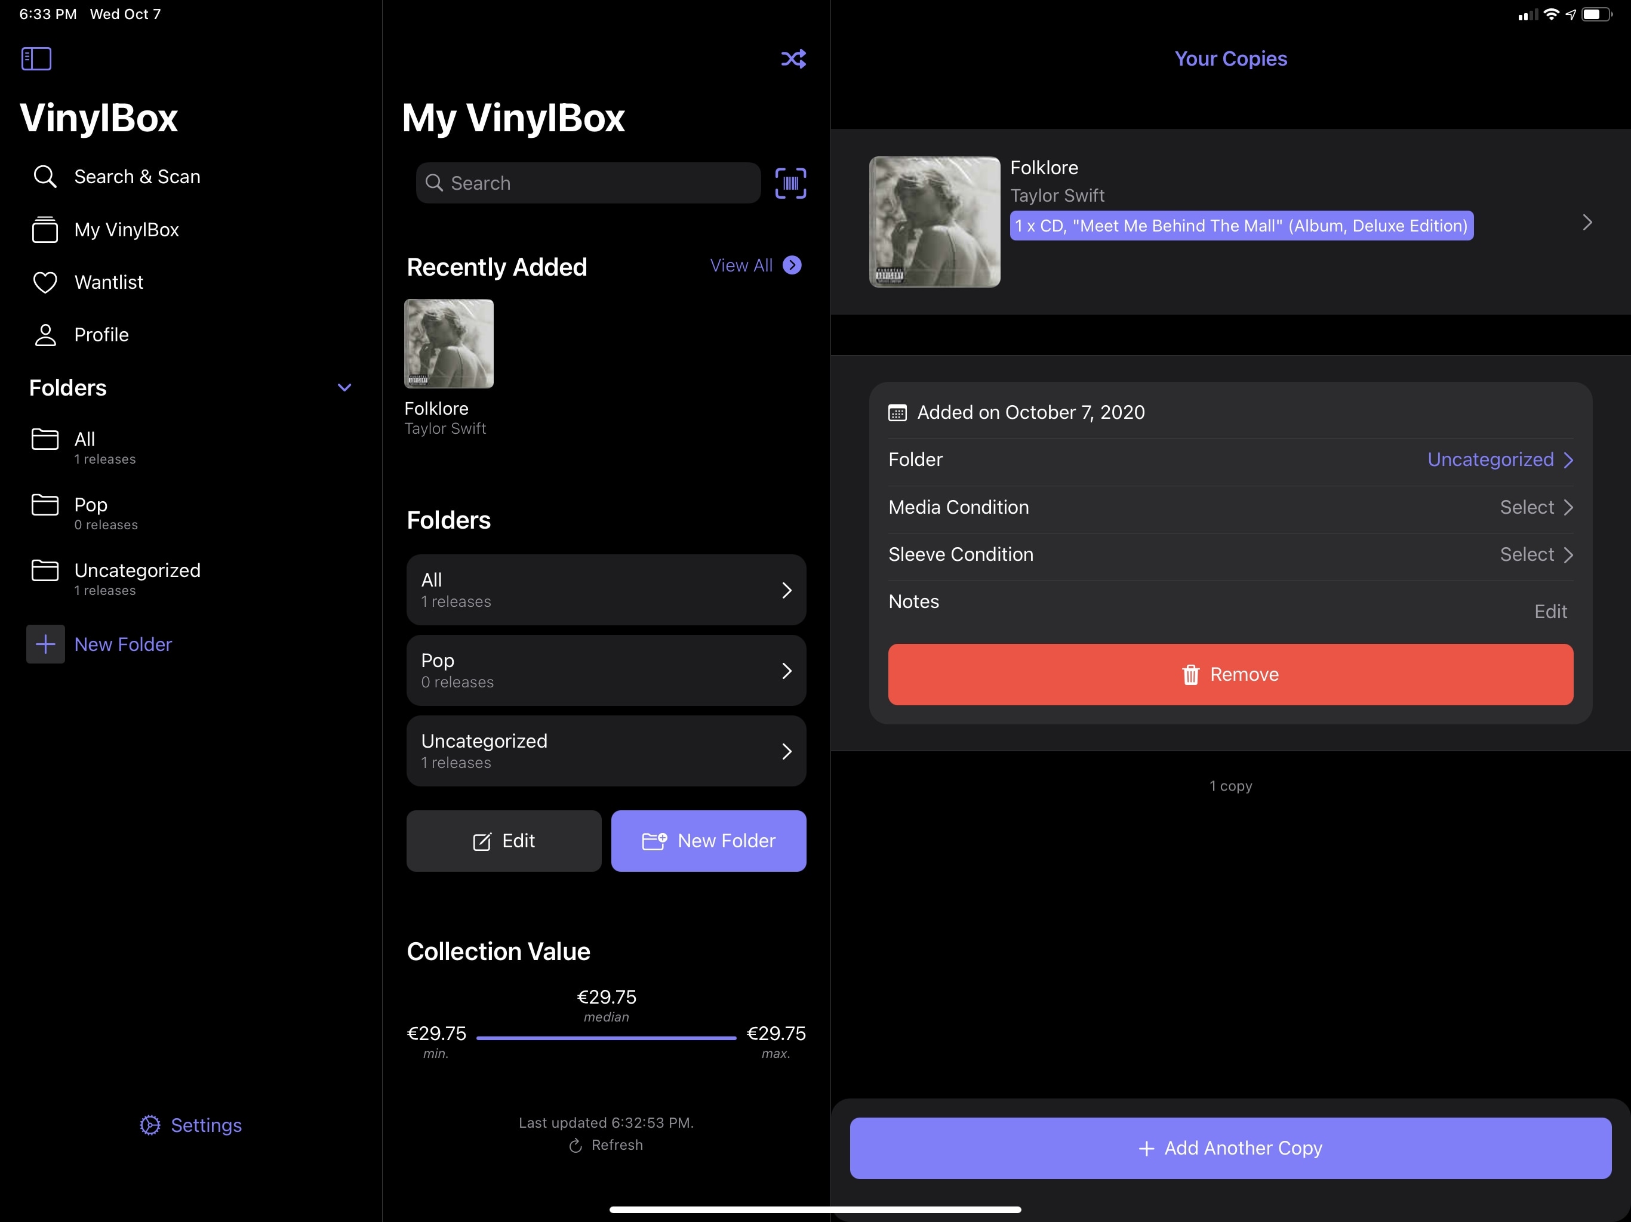Click the plus icon beside New Folder

tap(45, 644)
